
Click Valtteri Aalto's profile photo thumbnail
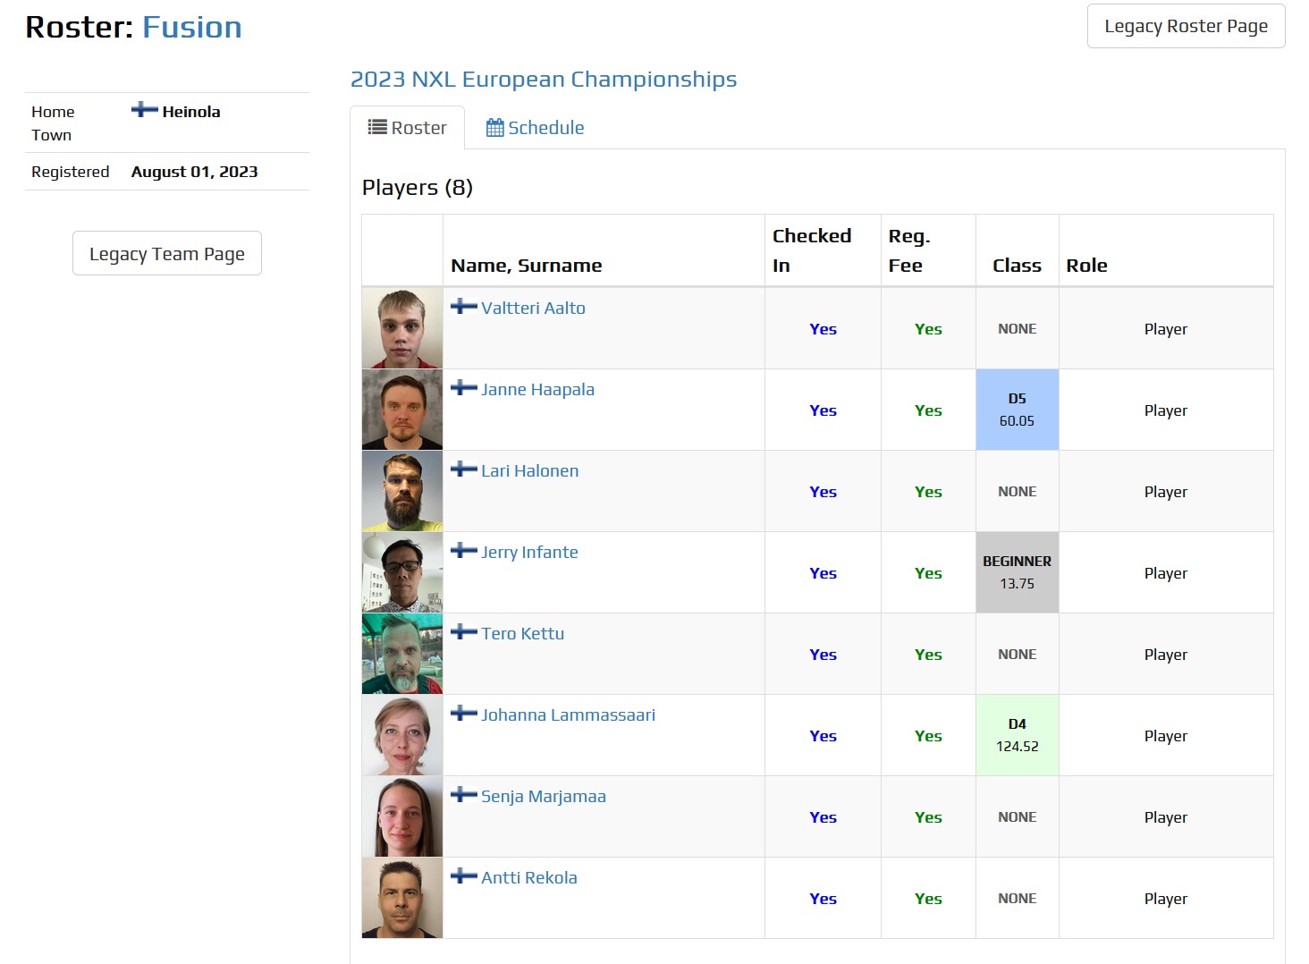(402, 328)
